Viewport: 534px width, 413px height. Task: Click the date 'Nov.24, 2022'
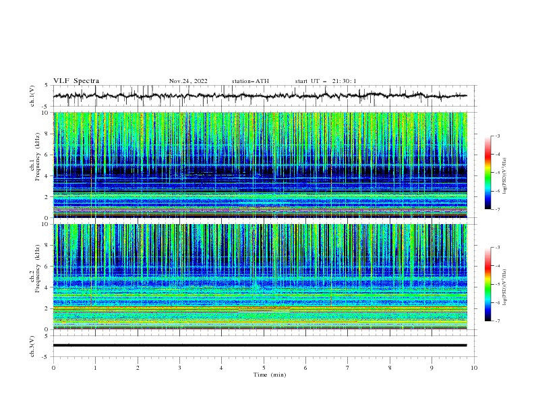point(188,81)
